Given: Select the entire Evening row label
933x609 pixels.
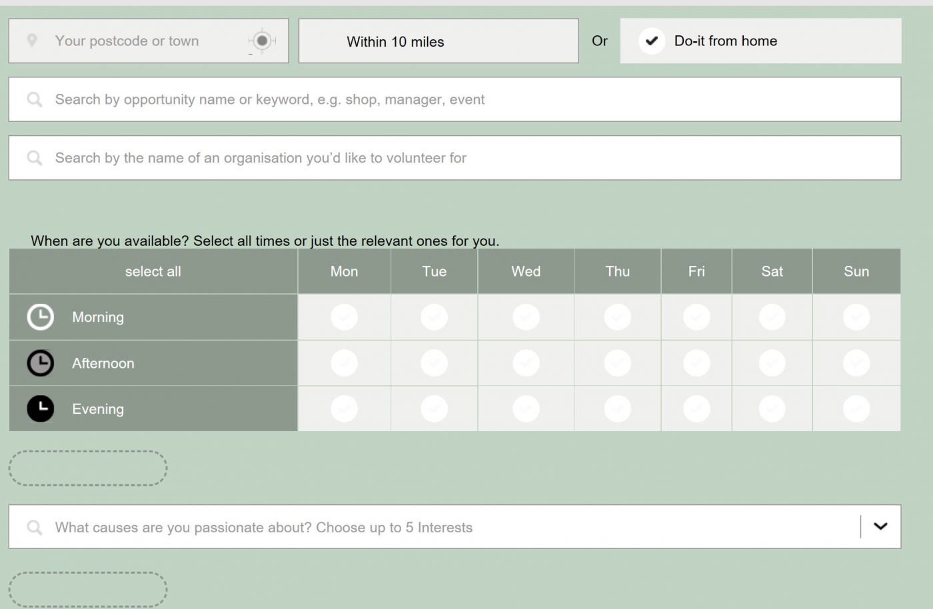Looking at the screenshot, I should pos(153,408).
